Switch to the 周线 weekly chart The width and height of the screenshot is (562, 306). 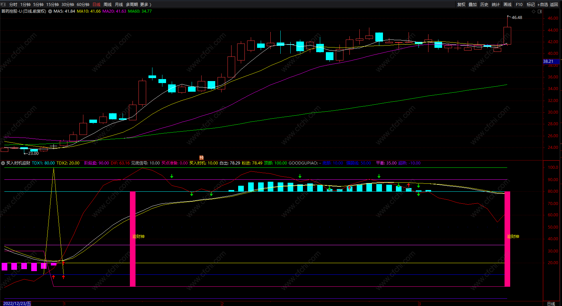tap(108, 4)
